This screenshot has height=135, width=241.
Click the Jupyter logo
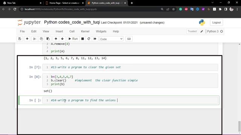click(29, 22)
